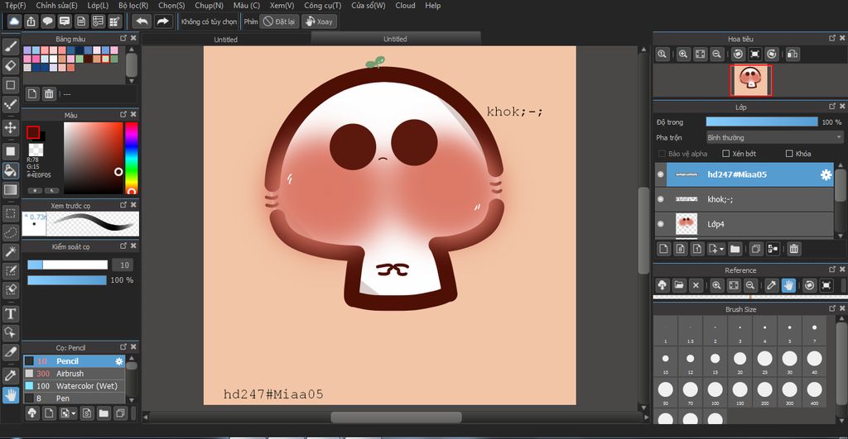This screenshot has height=439, width=848.
Task: Click the dark red foreground color swatch
Action: (x=33, y=132)
